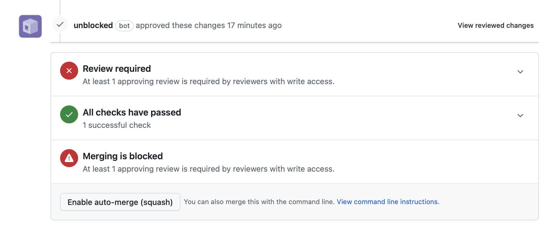This screenshot has height=240, width=558.
Task: Click the red Merging is blocked warning icon
Action: point(69,158)
